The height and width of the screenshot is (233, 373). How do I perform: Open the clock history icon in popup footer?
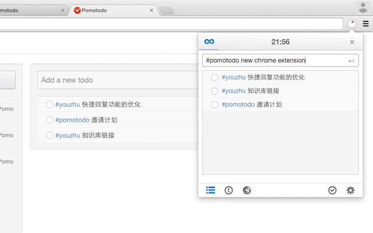[228, 190]
